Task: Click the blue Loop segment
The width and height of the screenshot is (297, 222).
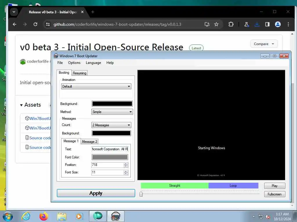Action: pos(233,186)
